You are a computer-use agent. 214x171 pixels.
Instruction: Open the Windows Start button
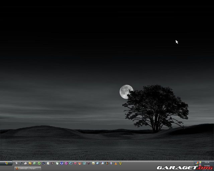click(x=6, y=163)
